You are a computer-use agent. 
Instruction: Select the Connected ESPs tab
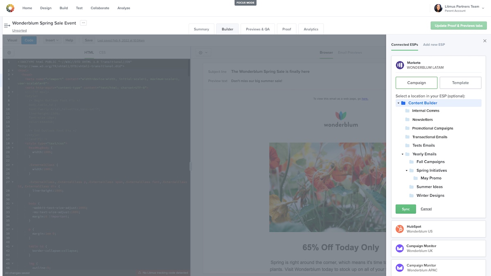tap(405, 45)
